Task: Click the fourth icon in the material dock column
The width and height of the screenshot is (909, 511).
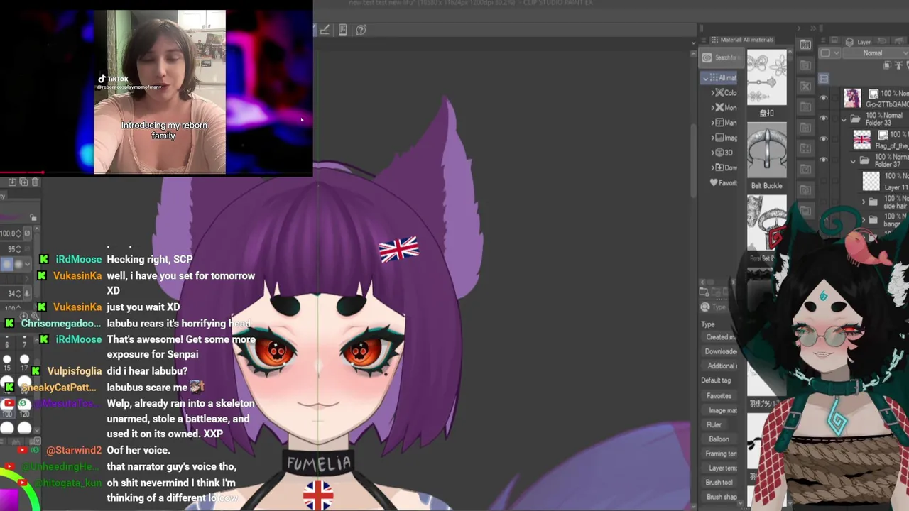Action: click(x=805, y=107)
